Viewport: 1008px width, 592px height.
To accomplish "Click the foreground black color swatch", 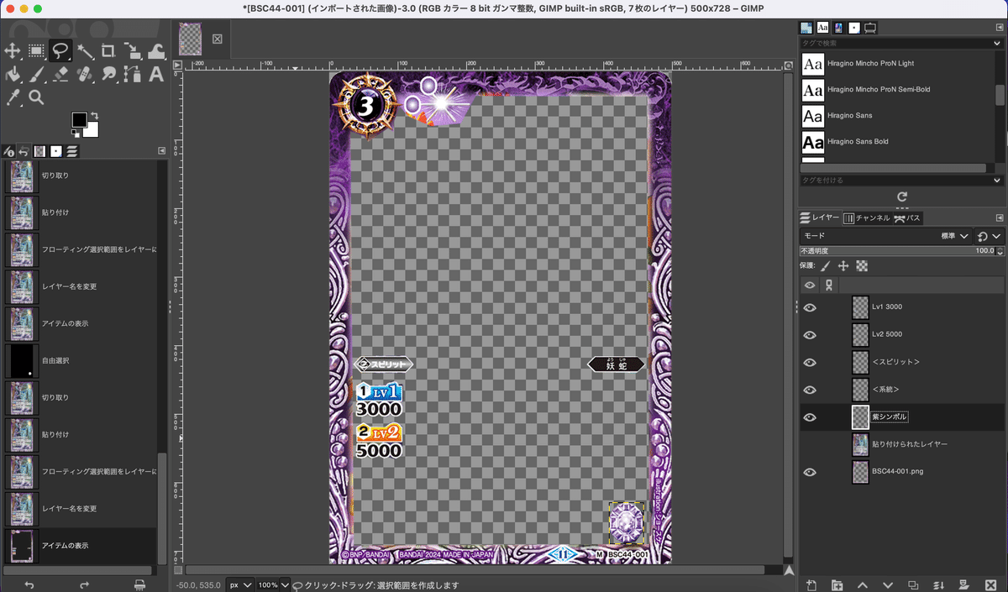I will pyautogui.click(x=78, y=119).
